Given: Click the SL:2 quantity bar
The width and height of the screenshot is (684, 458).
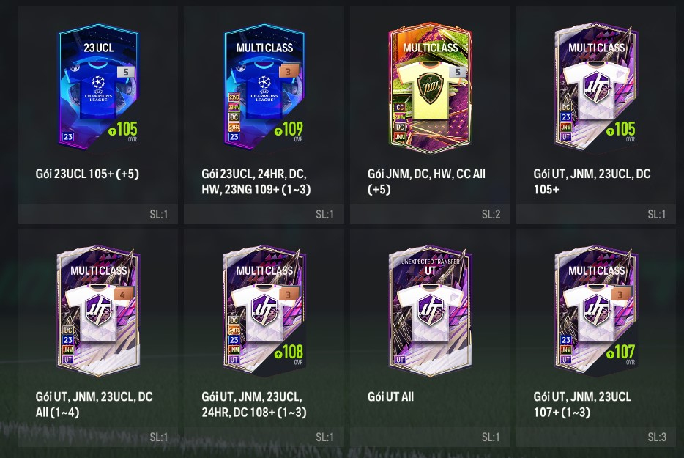Looking at the screenshot, I should point(430,214).
